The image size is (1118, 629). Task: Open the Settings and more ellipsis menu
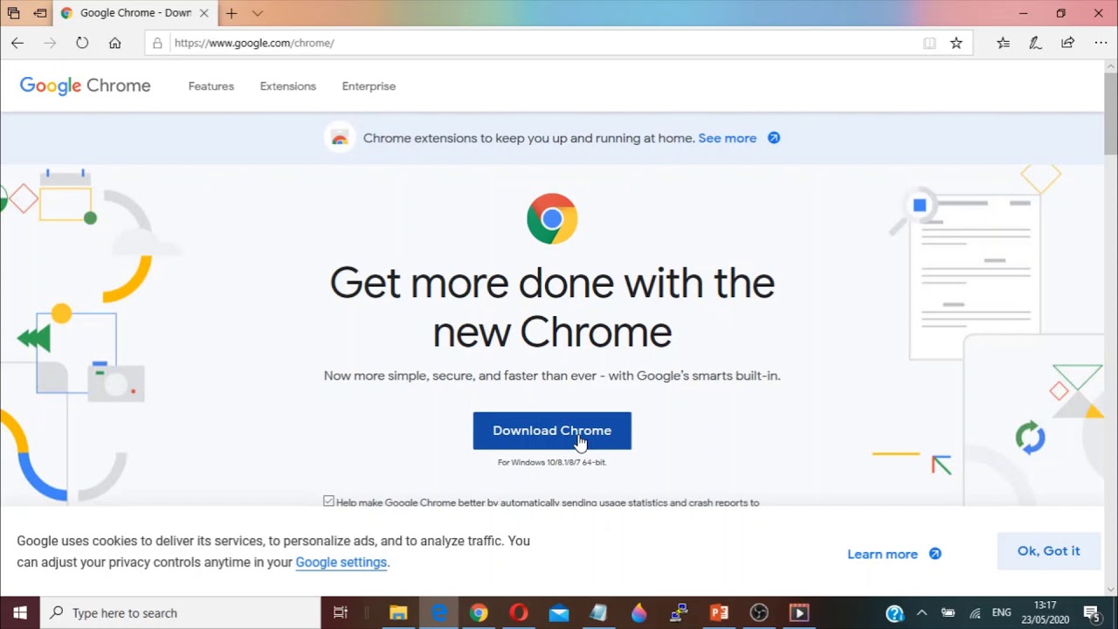pyautogui.click(x=1100, y=43)
